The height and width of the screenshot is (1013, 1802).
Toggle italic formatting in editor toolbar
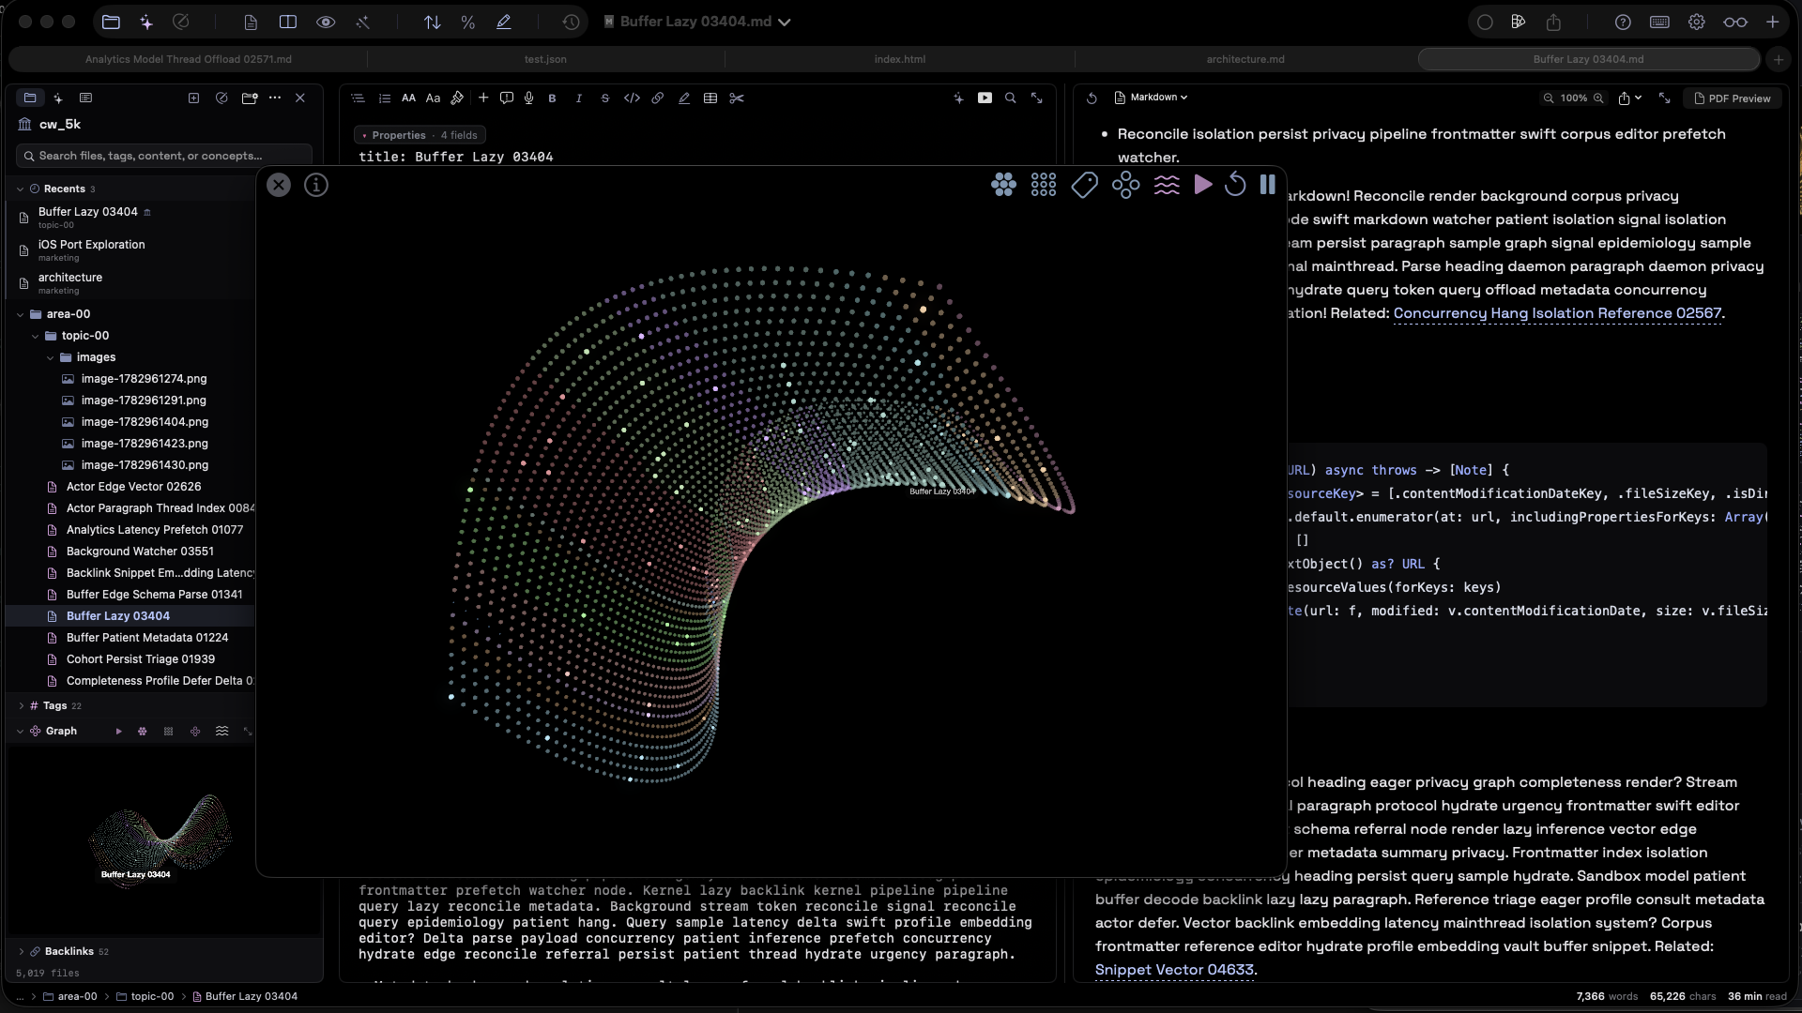(578, 98)
